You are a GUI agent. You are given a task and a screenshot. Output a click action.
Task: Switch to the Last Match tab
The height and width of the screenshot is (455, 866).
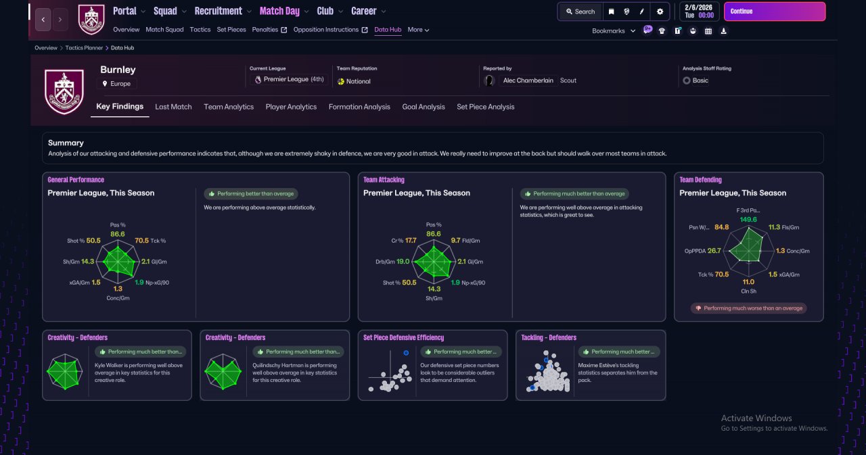173,107
